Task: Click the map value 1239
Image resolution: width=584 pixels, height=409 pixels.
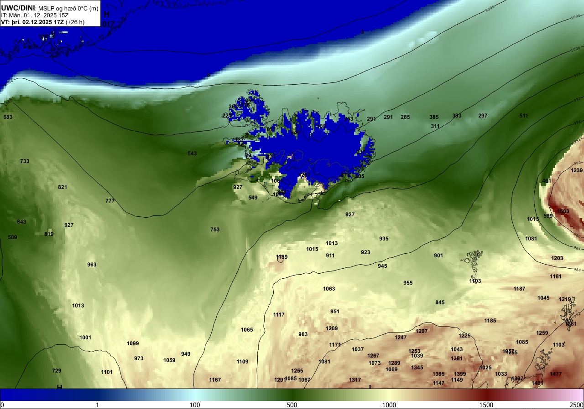Action: [577, 170]
